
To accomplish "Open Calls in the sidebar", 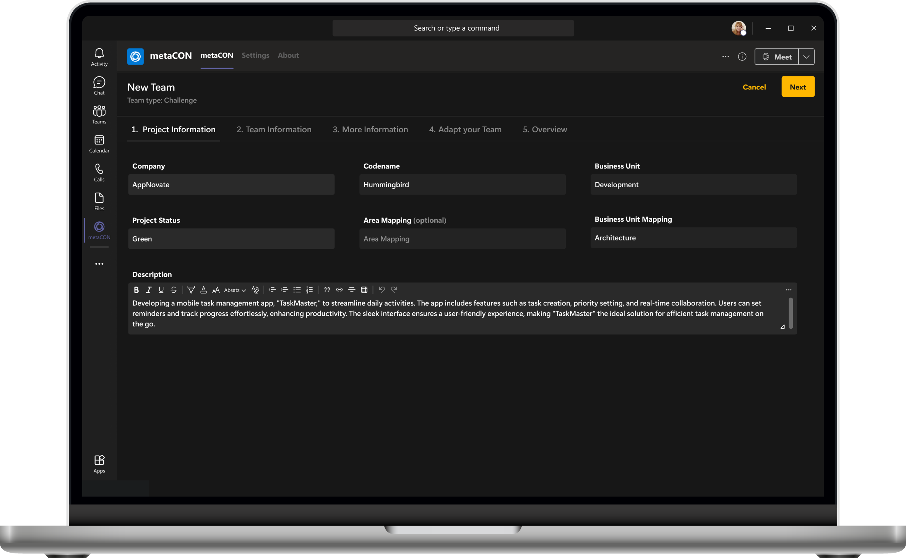I will (99, 173).
